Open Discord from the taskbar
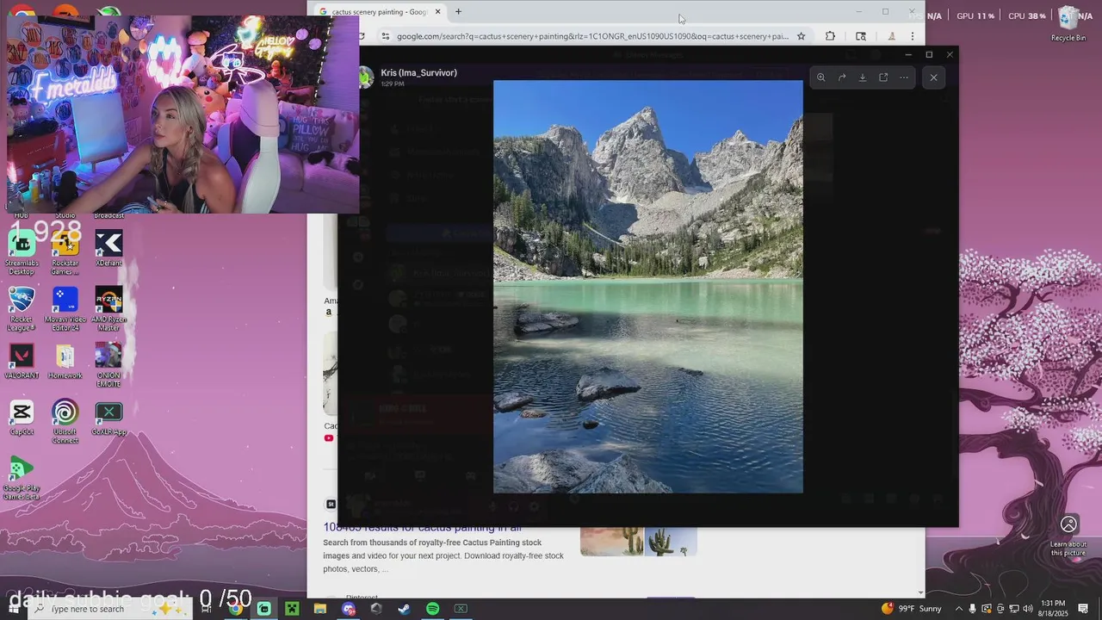 (x=348, y=609)
